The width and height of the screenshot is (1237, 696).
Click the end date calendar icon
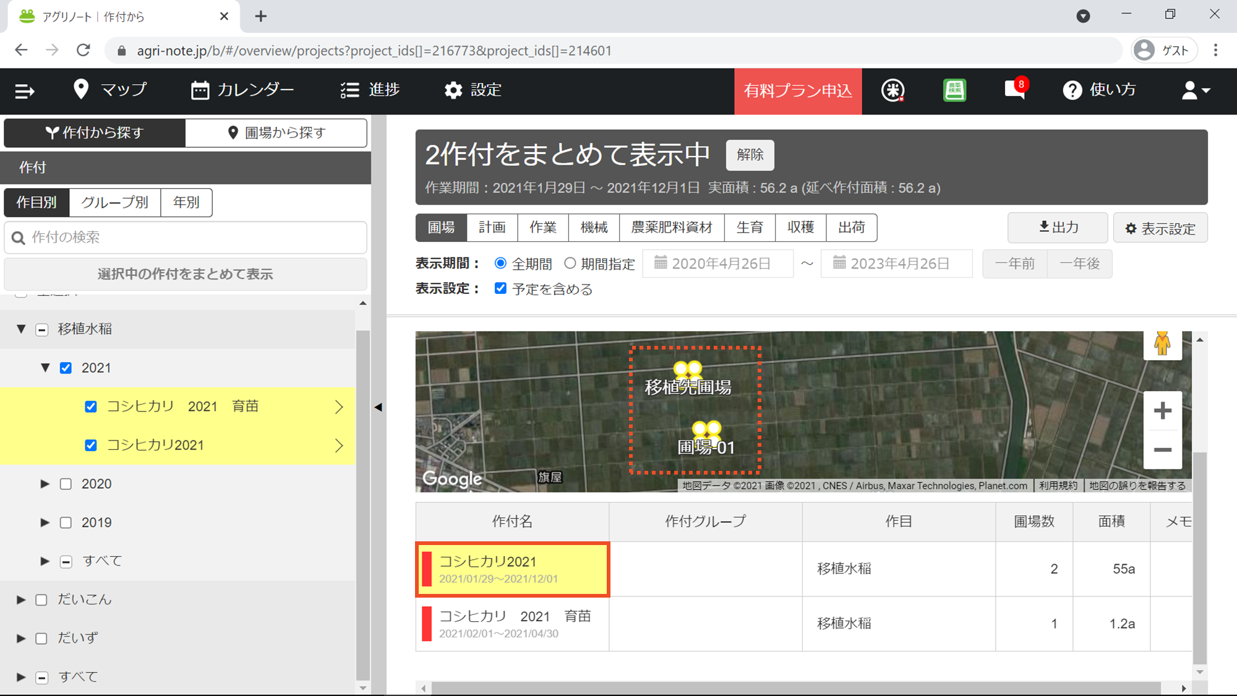pyautogui.click(x=839, y=263)
